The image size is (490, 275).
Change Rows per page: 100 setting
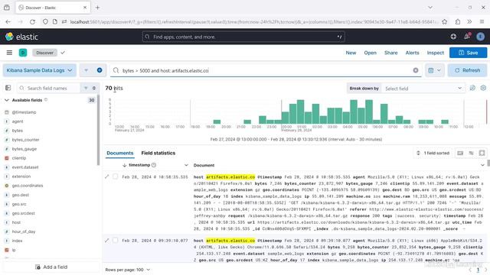tap(128, 270)
